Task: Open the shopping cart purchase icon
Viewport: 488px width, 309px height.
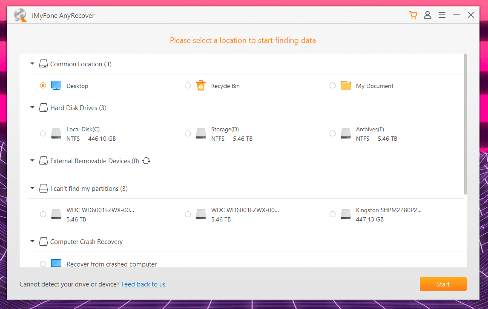Action: (x=413, y=15)
